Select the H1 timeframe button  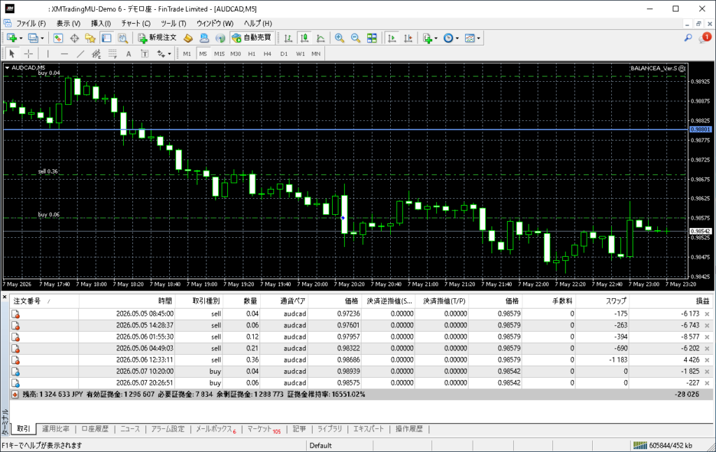click(252, 54)
